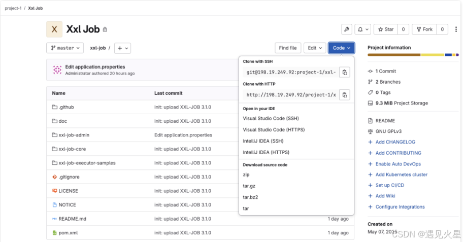Select IntelliJ IDEA (SSH)
This screenshot has height=242, width=463.
[x=263, y=141]
